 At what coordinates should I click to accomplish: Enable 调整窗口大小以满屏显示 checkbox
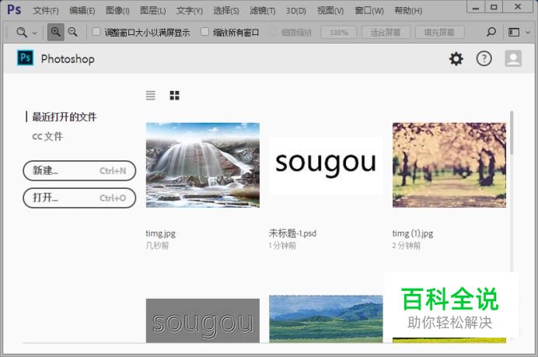(x=96, y=32)
